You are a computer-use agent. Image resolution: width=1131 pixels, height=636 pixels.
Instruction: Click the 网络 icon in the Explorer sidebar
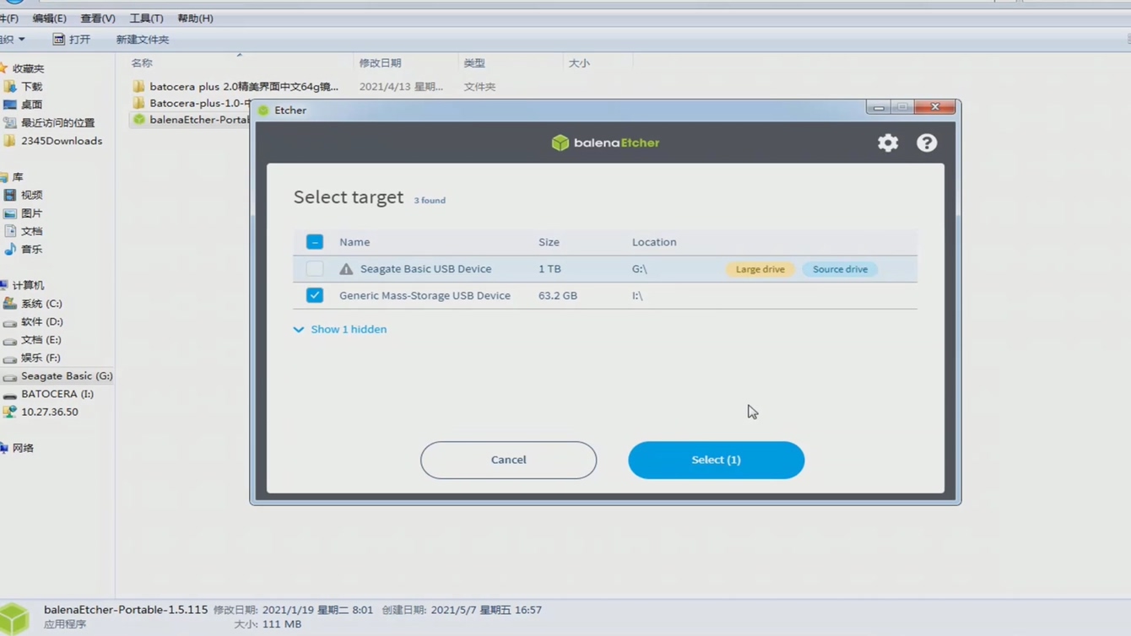(x=4, y=448)
